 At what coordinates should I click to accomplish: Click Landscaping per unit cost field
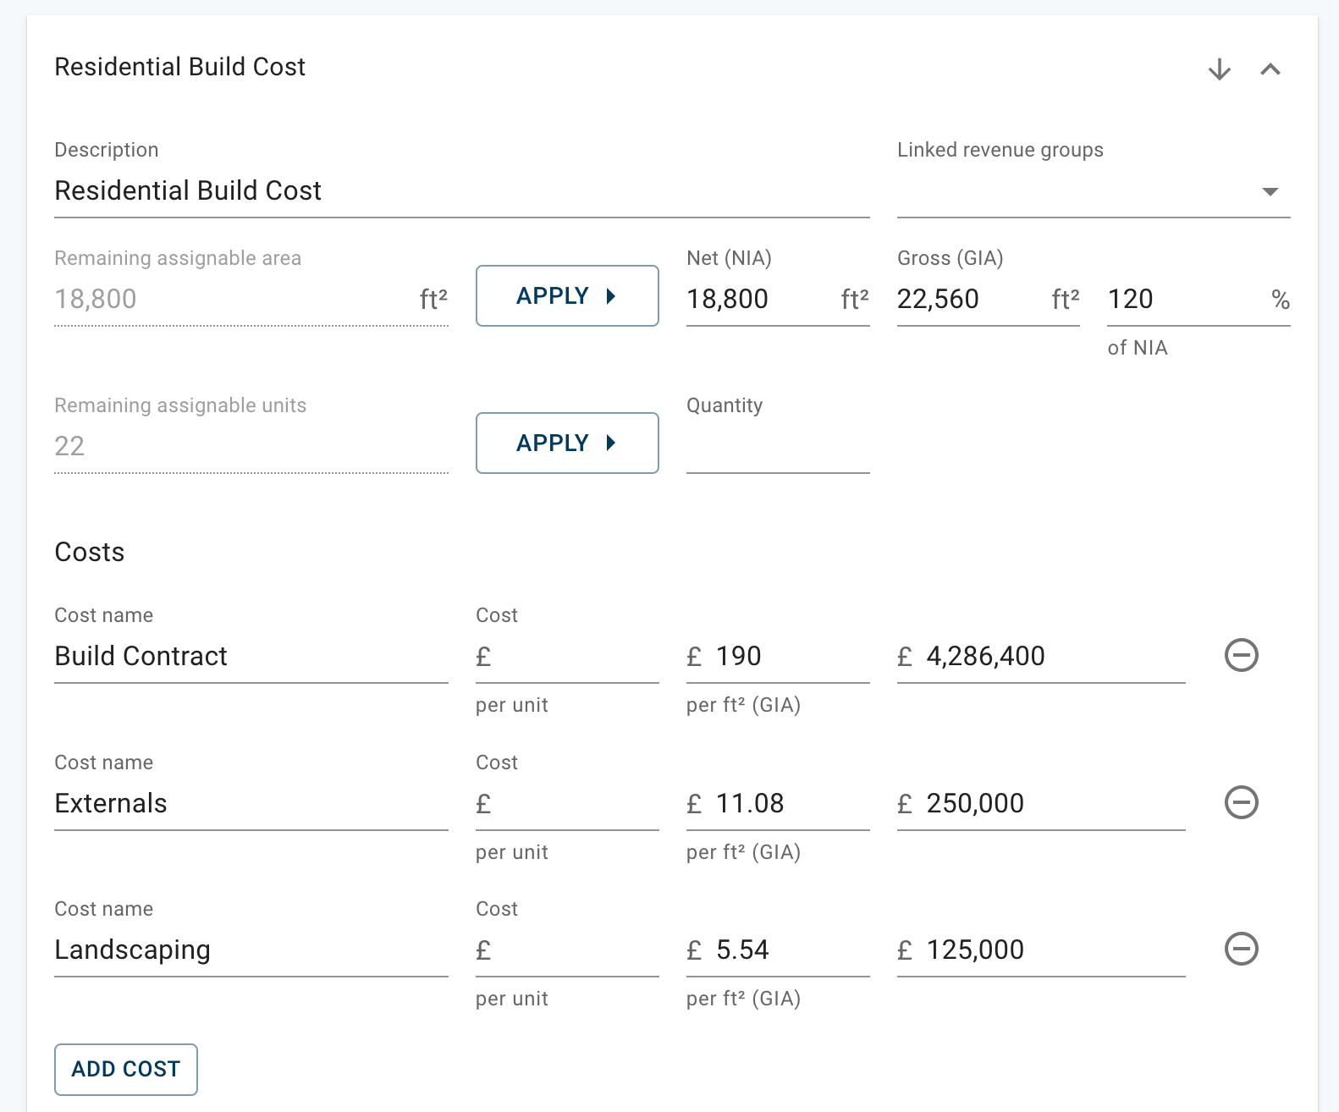(567, 950)
